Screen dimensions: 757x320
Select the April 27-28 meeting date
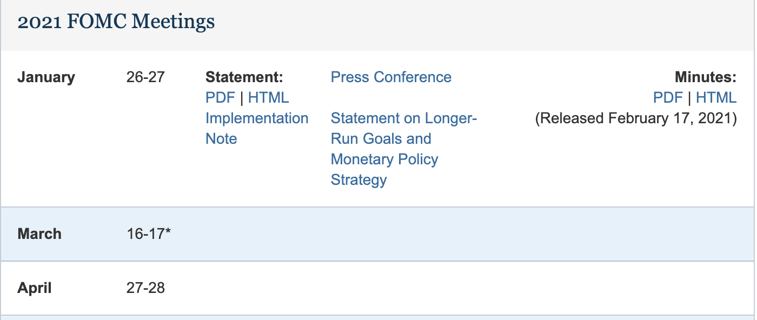coord(145,288)
